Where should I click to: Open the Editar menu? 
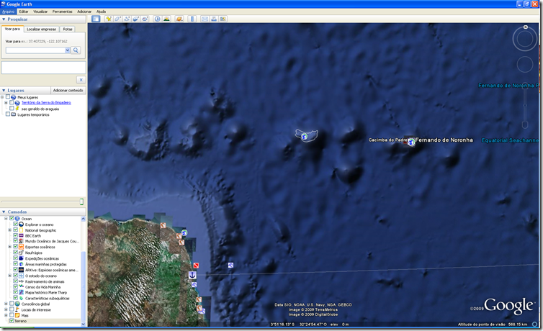click(24, 12)
